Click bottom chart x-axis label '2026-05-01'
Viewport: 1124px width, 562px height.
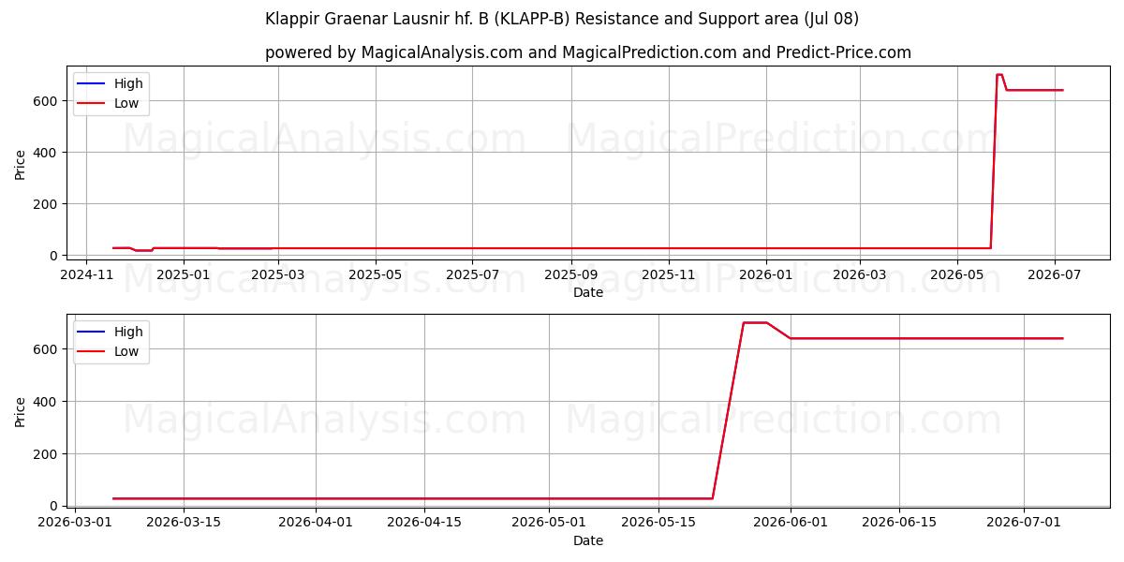pyautogui.click(x=549, y=523)
